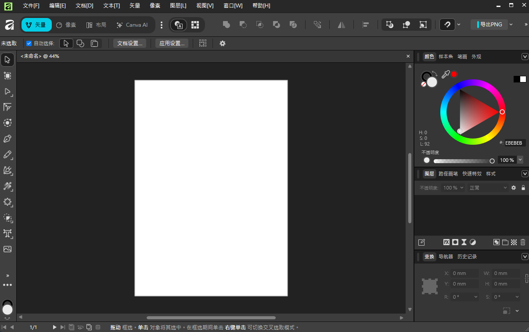Open the 导出PNG dropdown arrow
Image resolution: width=529 pixels, height=332 pixels.
[511, 25]
